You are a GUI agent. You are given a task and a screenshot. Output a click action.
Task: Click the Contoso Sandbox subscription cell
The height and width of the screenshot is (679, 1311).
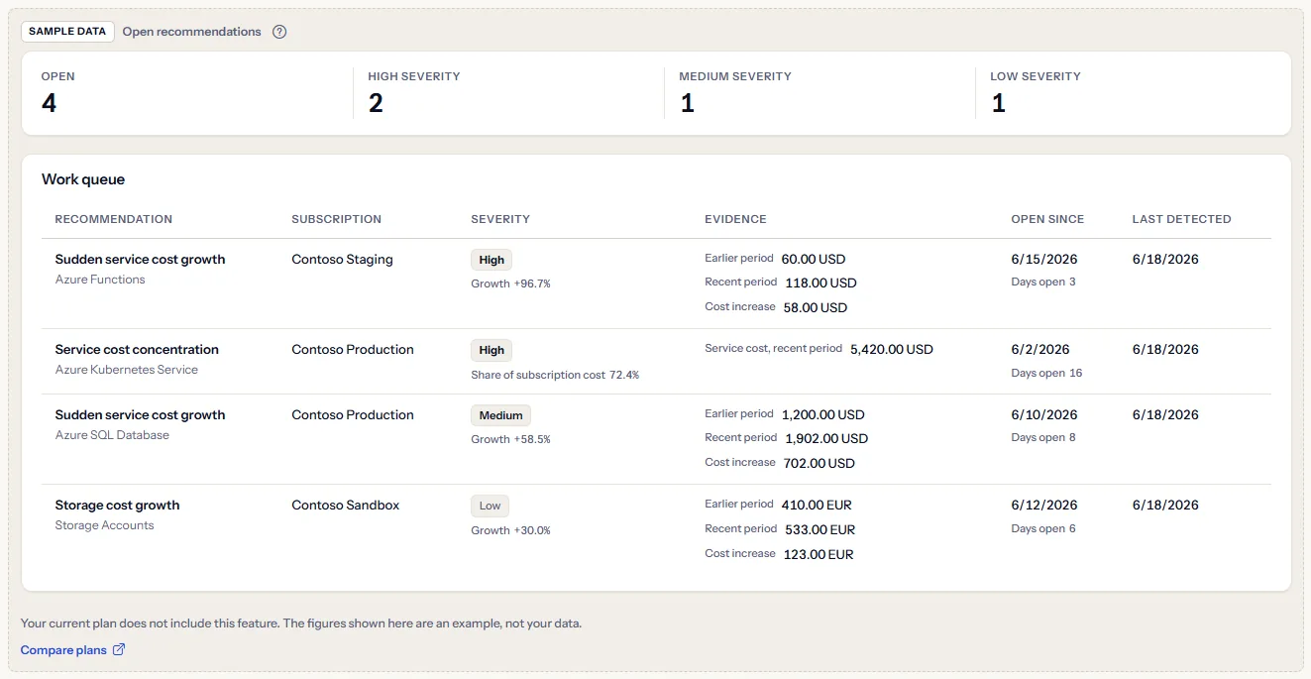346,506
